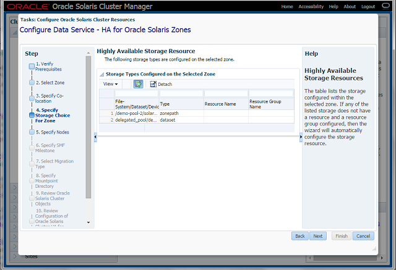This screenshot has width=396, height=270.
Task: Open the View dropdown menu
Action: click(x=111, y=84)
